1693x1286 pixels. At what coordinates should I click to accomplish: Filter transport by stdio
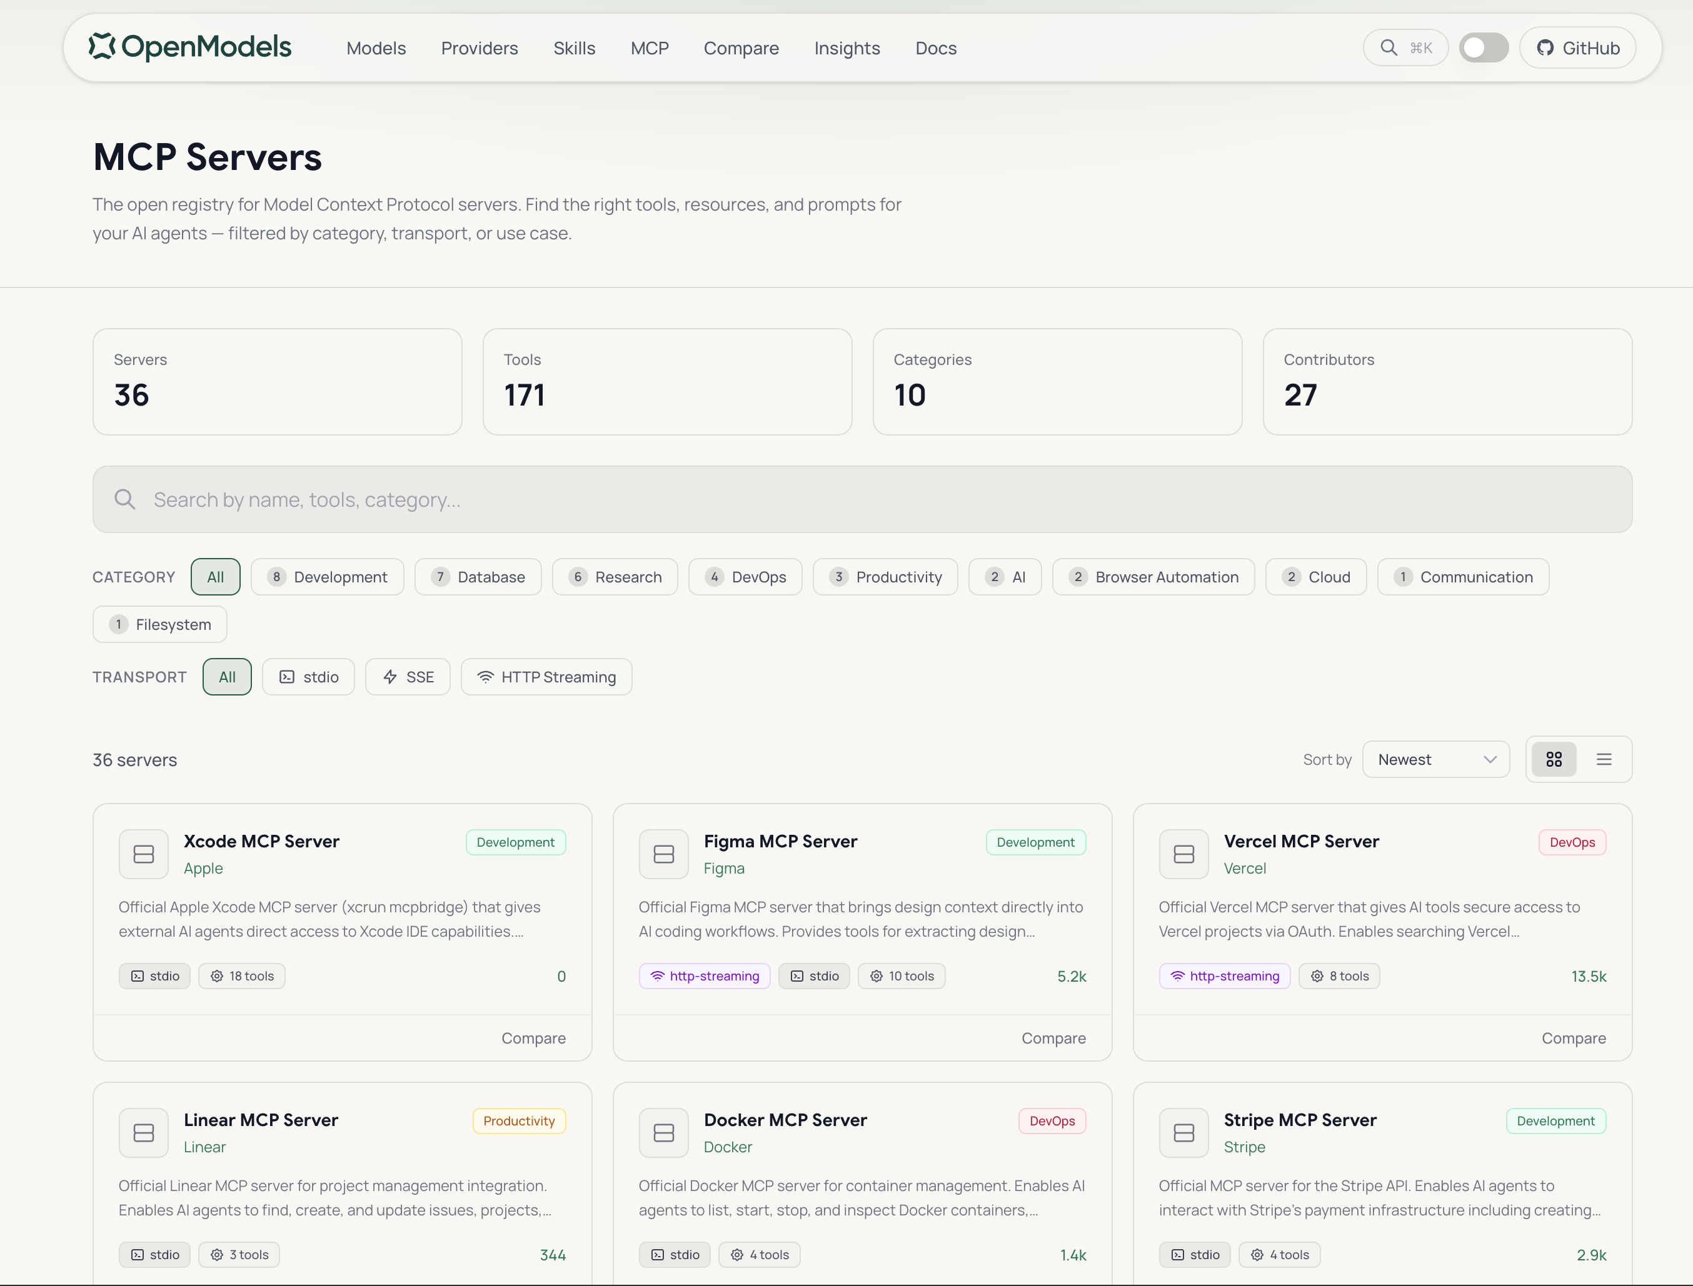309,677
